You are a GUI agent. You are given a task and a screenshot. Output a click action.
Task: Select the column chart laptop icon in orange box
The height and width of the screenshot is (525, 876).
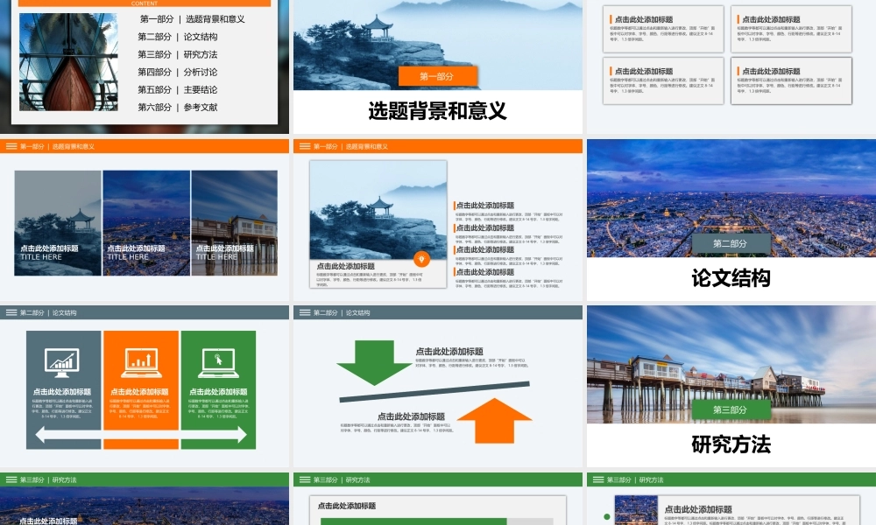[x=140, y=360]
